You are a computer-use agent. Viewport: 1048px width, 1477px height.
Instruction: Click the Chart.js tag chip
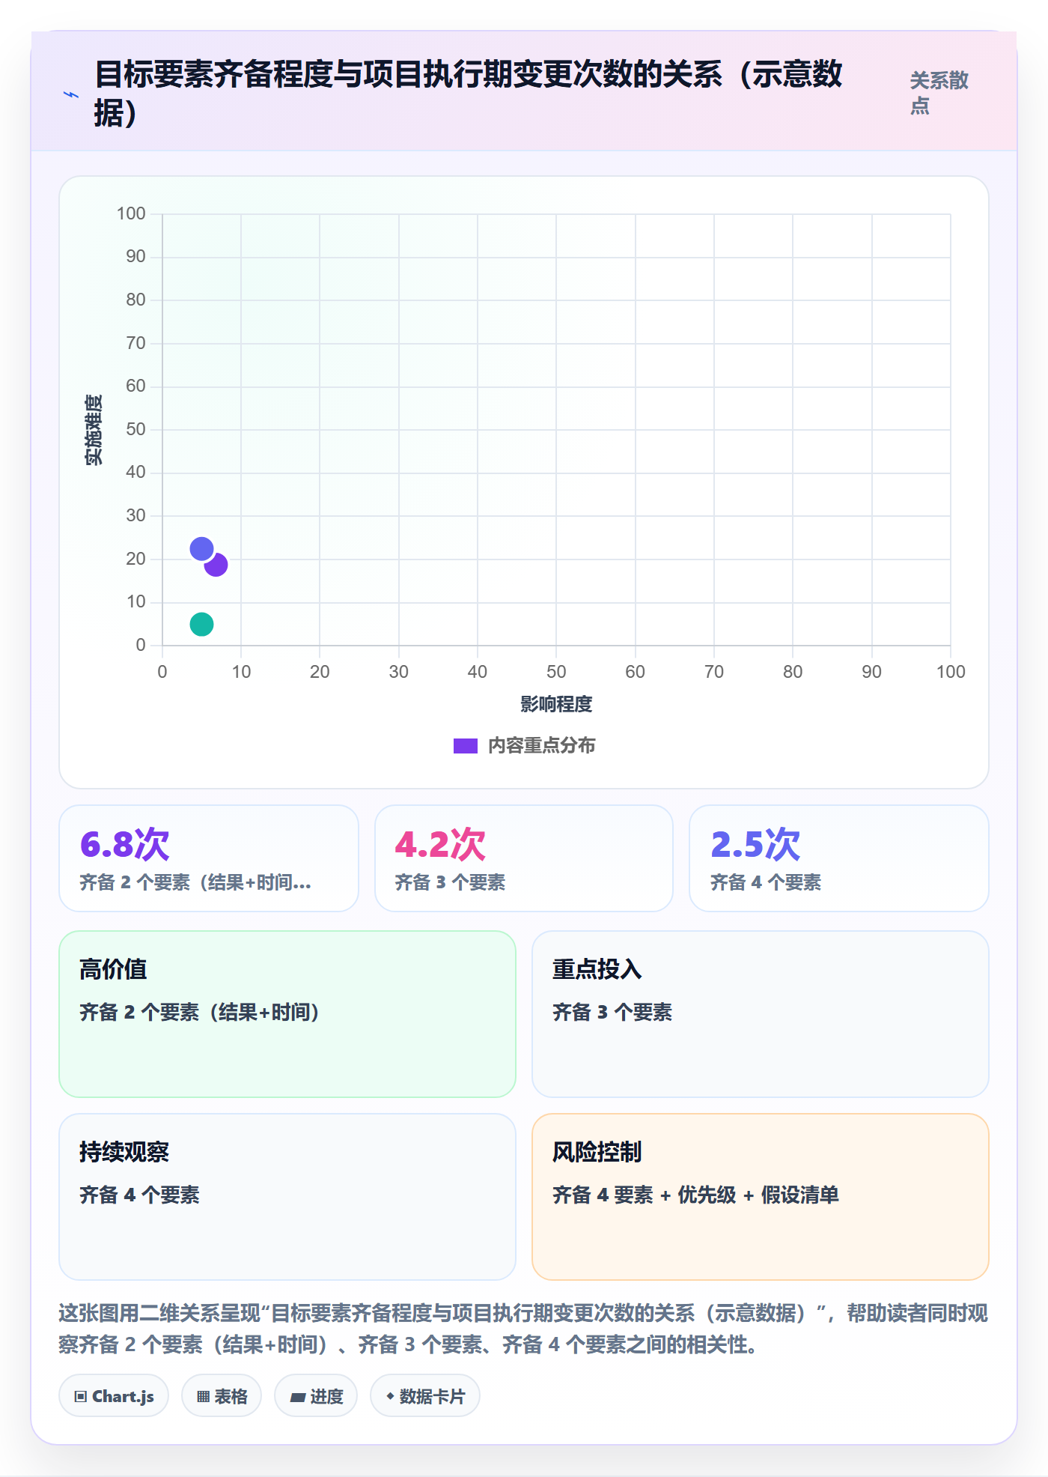coord(114,1396)
